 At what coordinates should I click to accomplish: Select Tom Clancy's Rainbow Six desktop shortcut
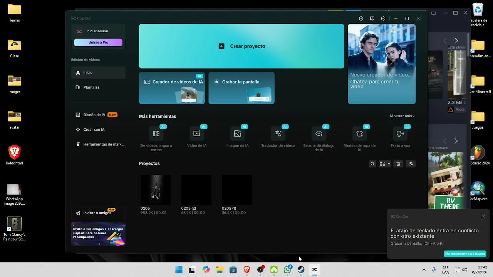pos(14,229)
